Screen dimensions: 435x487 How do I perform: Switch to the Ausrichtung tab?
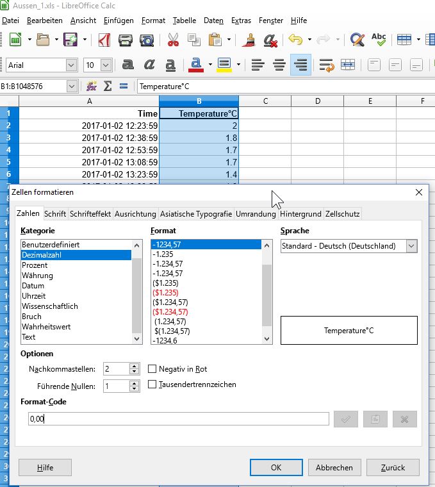tap(135, 213)
